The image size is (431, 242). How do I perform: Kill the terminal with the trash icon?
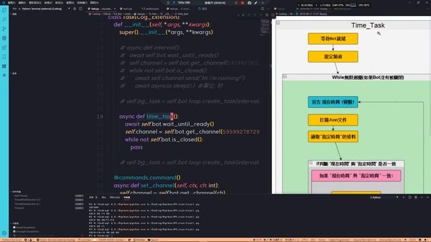coord(416,197)
